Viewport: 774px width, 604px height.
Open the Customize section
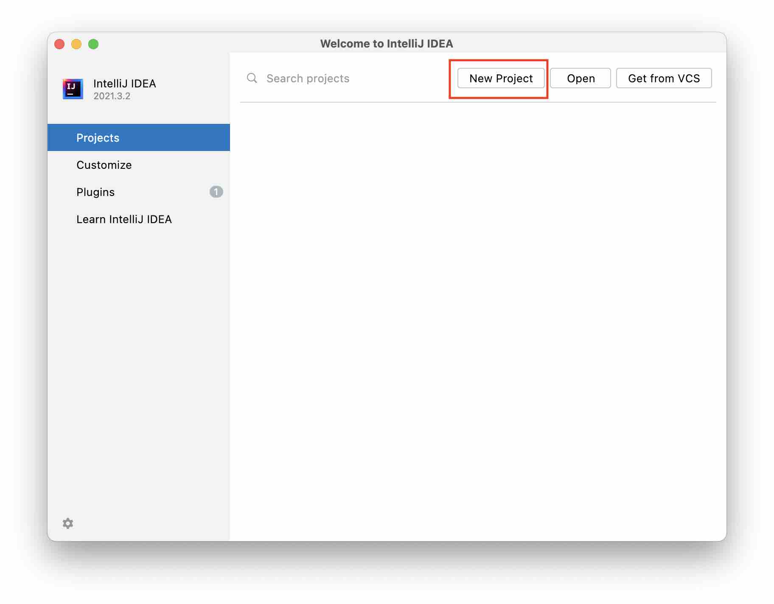[104, 165]
